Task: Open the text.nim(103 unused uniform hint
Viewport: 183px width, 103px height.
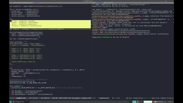Action: coord(117,34)
